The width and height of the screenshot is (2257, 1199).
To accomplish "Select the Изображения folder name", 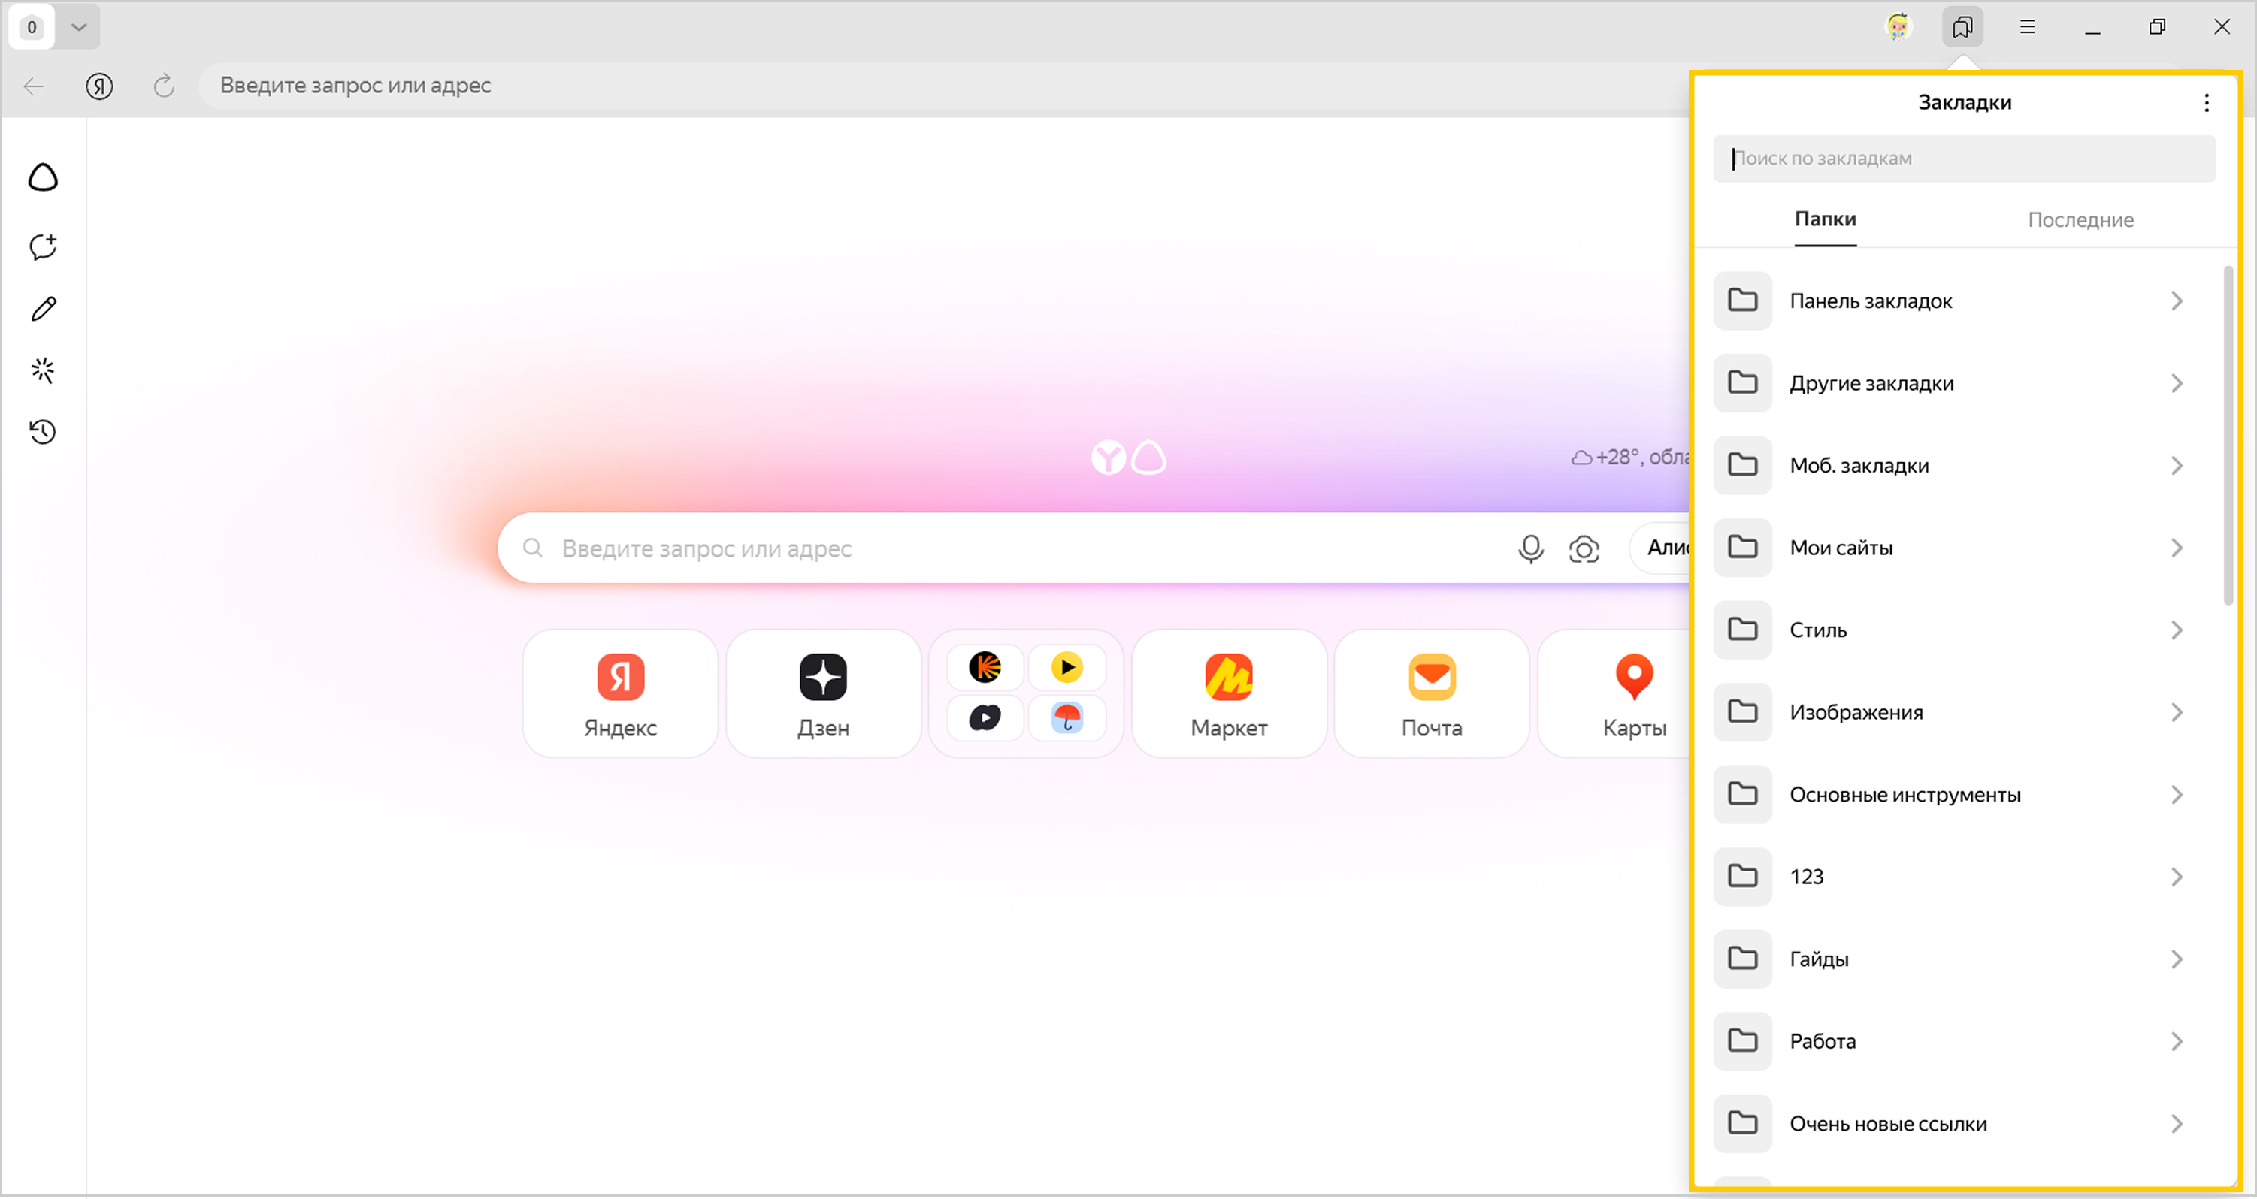I will [1856, 713].
